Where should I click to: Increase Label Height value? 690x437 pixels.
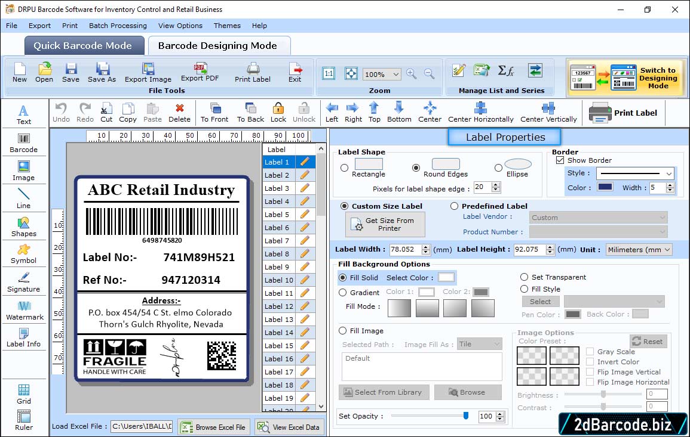(x=550, y=247)
